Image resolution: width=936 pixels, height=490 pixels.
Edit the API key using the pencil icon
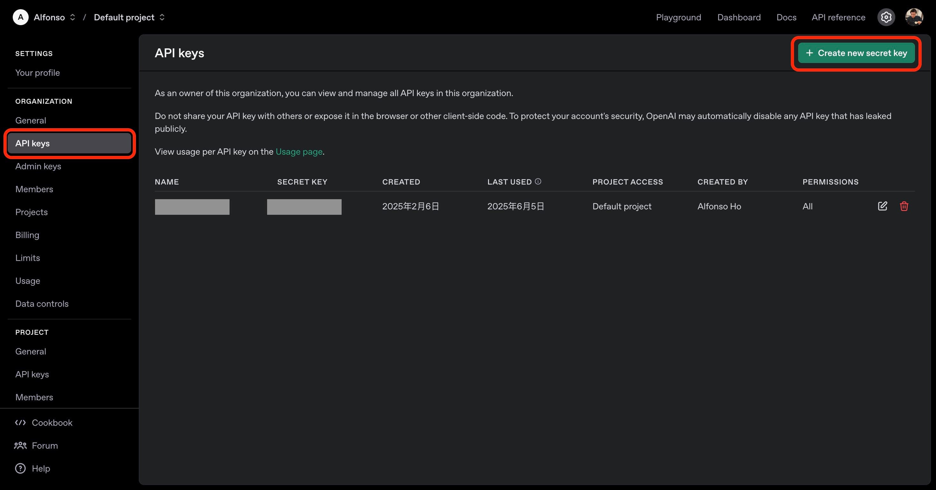(x=883, y=206)
